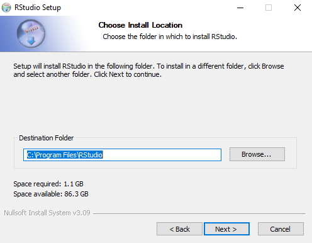Close the RStudio Setup installer window
This screenshot has height=243, width=312.
click(x=298, y=8)
